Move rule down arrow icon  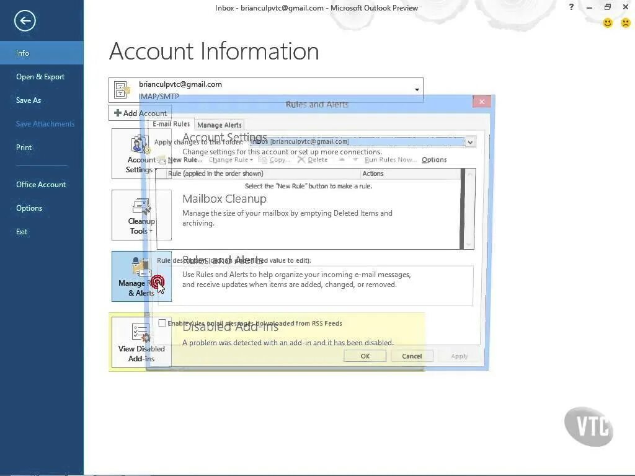(x=355, y=160)
